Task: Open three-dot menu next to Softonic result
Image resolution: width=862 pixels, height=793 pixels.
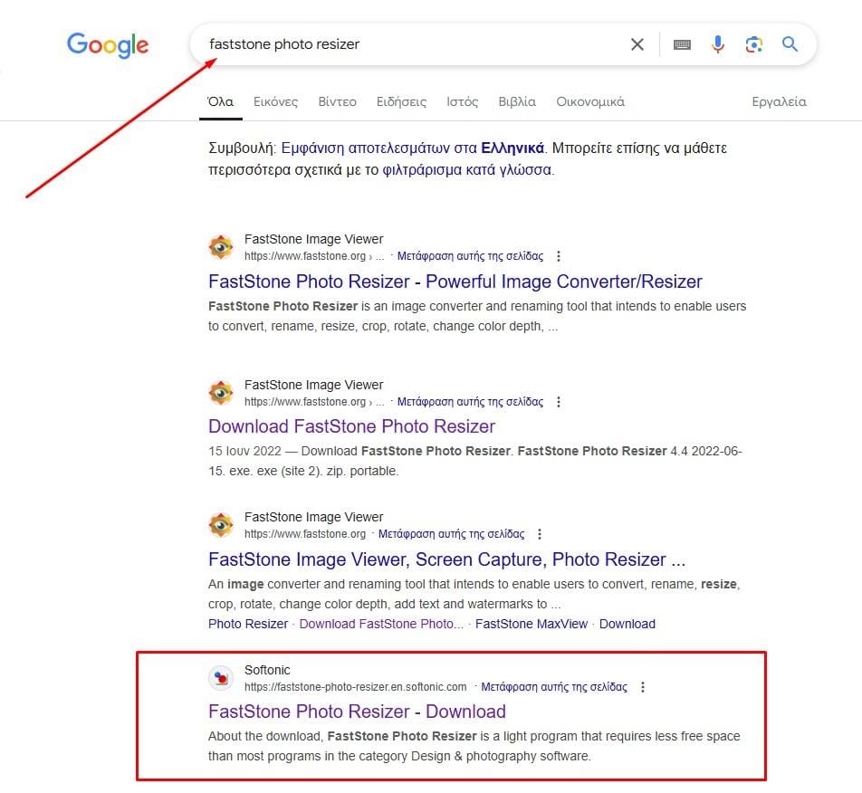Action: [x=643, y=687]
